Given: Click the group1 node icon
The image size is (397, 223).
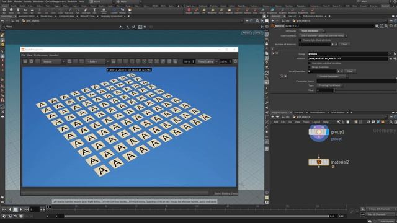Looking at the screenshot, I should click(x=319, y=132).
